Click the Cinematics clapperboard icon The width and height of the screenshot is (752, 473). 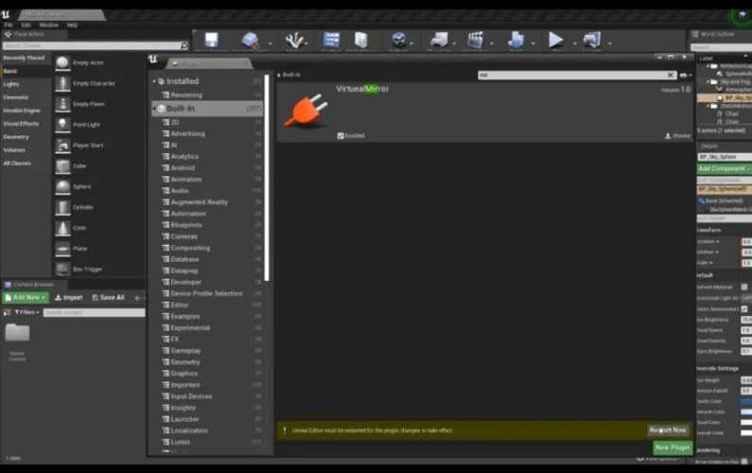tap(475, 41)
